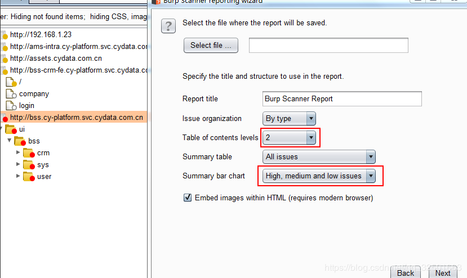
Task: Click the ui folder label
Action: [x=22, y=129]
